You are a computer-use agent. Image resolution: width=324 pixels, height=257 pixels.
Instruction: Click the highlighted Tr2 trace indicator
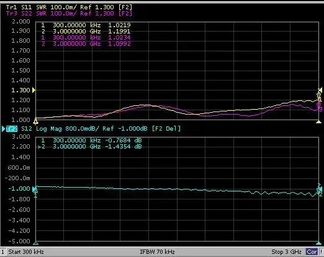point(12,129)
